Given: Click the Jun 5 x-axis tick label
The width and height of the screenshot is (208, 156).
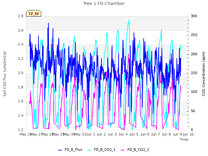Looking at the screenshot, I should click(134, 134).
